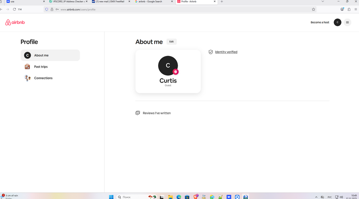Viewport: 359px width, 199px height.
Task: Reload the page
Action: pos(14,9)
